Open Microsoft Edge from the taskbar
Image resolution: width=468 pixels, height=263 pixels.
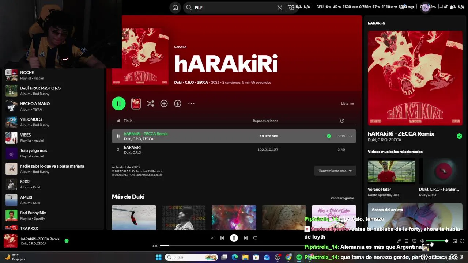(x=235, y=257)
